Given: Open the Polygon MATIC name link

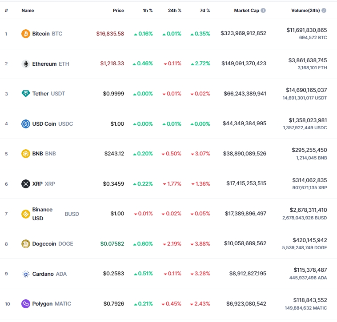Looking at the screenshot, I should click(x=52, y=304).
